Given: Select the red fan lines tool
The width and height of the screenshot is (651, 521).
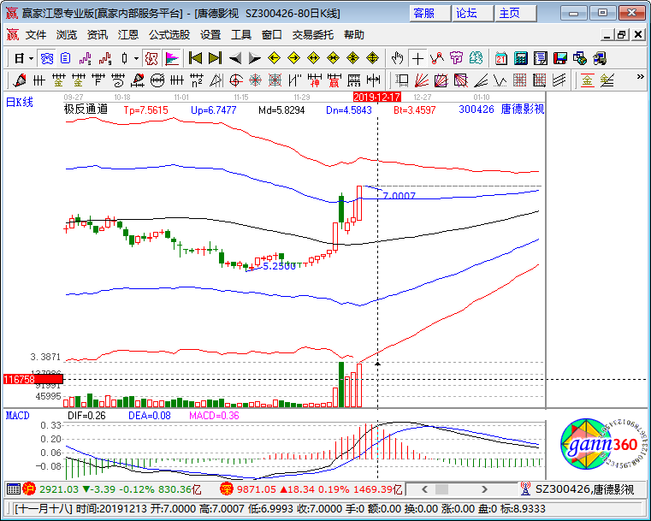Looking at the screenshot, I should (422, 80).
